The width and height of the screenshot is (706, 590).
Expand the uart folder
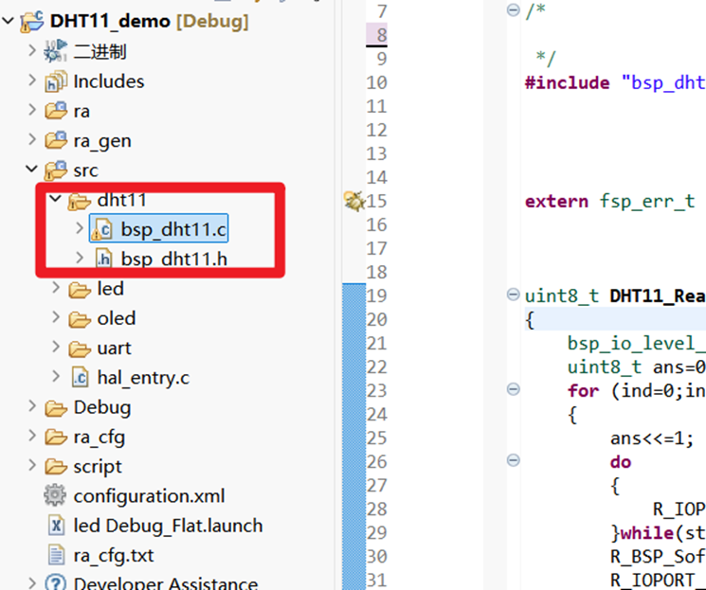click(55, 348)
